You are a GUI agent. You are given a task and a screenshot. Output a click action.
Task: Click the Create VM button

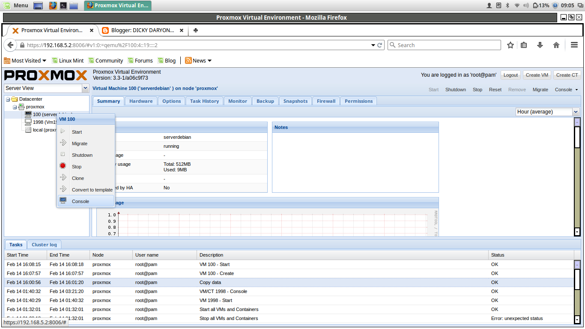(x=537, y=75)
